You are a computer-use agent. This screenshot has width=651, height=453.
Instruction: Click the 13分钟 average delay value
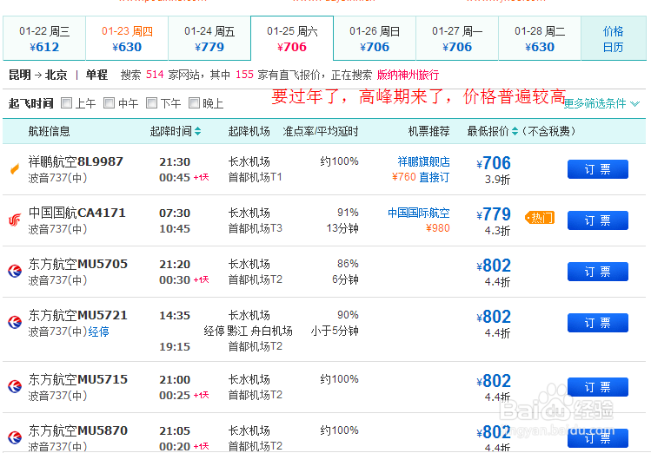(x=342, y=228)
